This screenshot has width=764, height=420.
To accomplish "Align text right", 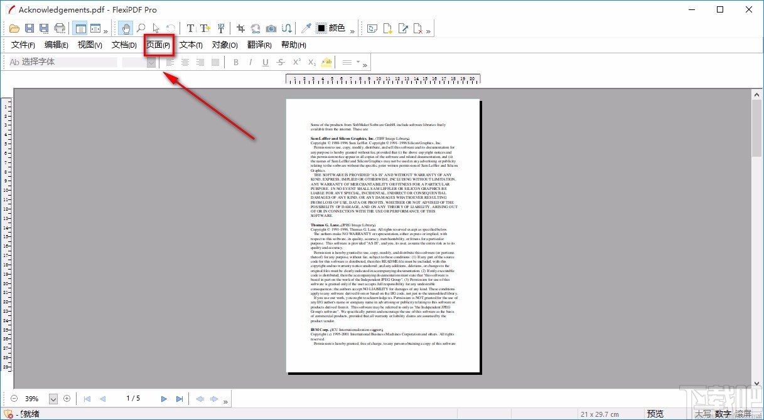I will tap(200, 62).
